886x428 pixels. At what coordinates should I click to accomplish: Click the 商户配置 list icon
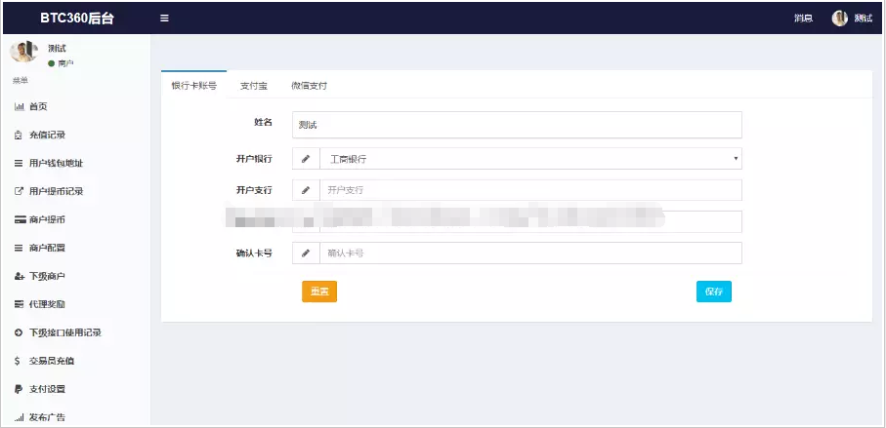coord(19,248)
